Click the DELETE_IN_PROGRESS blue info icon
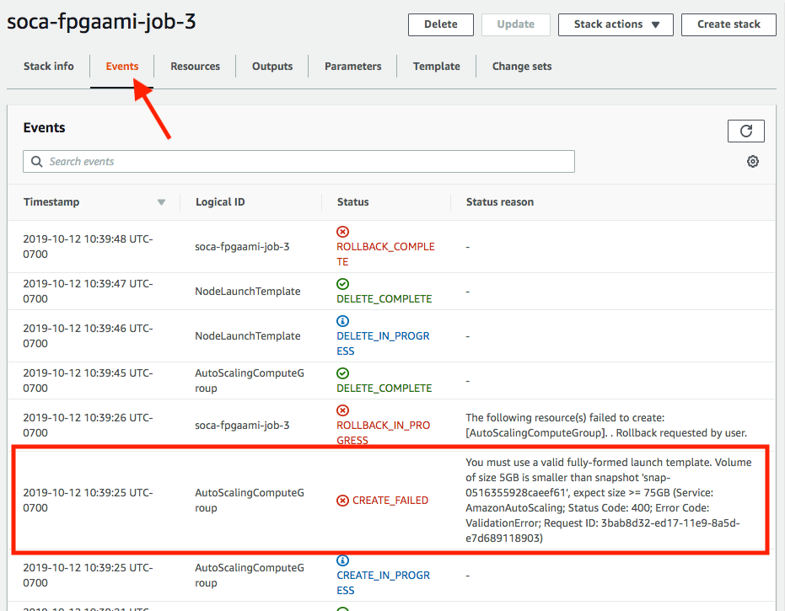Viewport: 785px width, 611px height. coord(342,321)
